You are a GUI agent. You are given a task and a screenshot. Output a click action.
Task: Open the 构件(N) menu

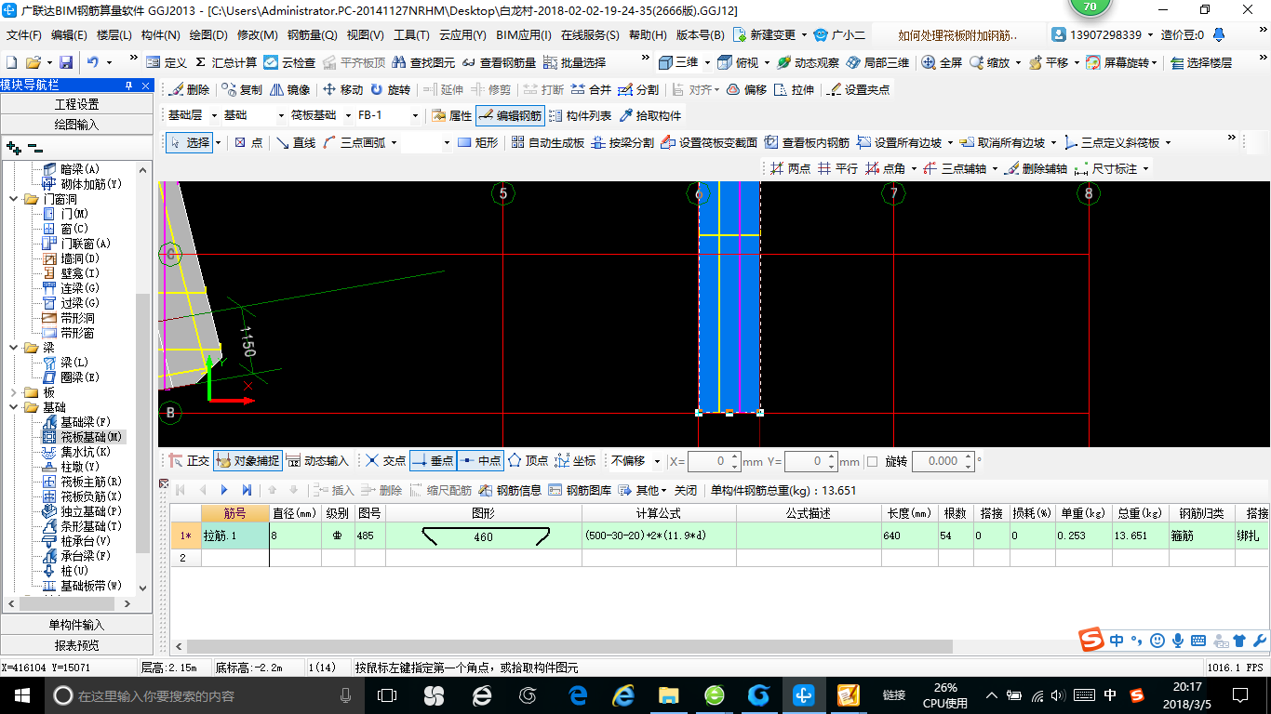pos(160,35)
